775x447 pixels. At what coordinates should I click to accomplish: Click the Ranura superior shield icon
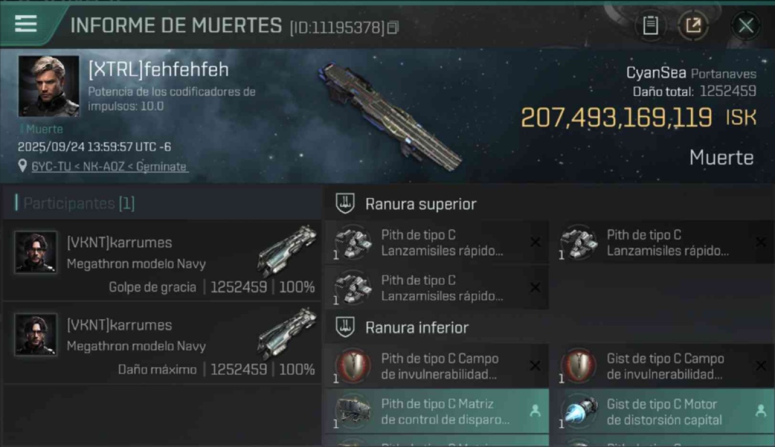pos(345,204)
